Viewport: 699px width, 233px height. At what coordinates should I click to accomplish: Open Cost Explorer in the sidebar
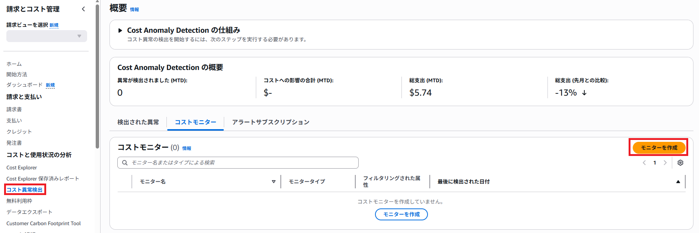22,167
